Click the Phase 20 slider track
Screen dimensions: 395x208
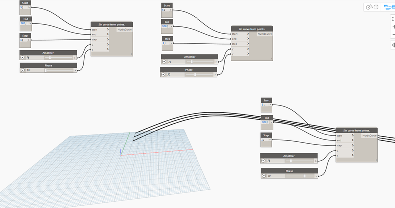59,70
